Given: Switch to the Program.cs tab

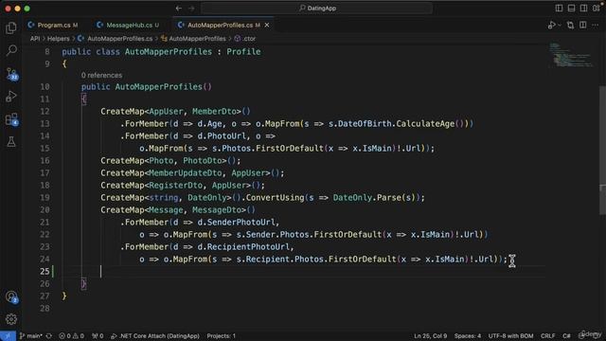Looking at the screenshot, I should pos(53,26).
